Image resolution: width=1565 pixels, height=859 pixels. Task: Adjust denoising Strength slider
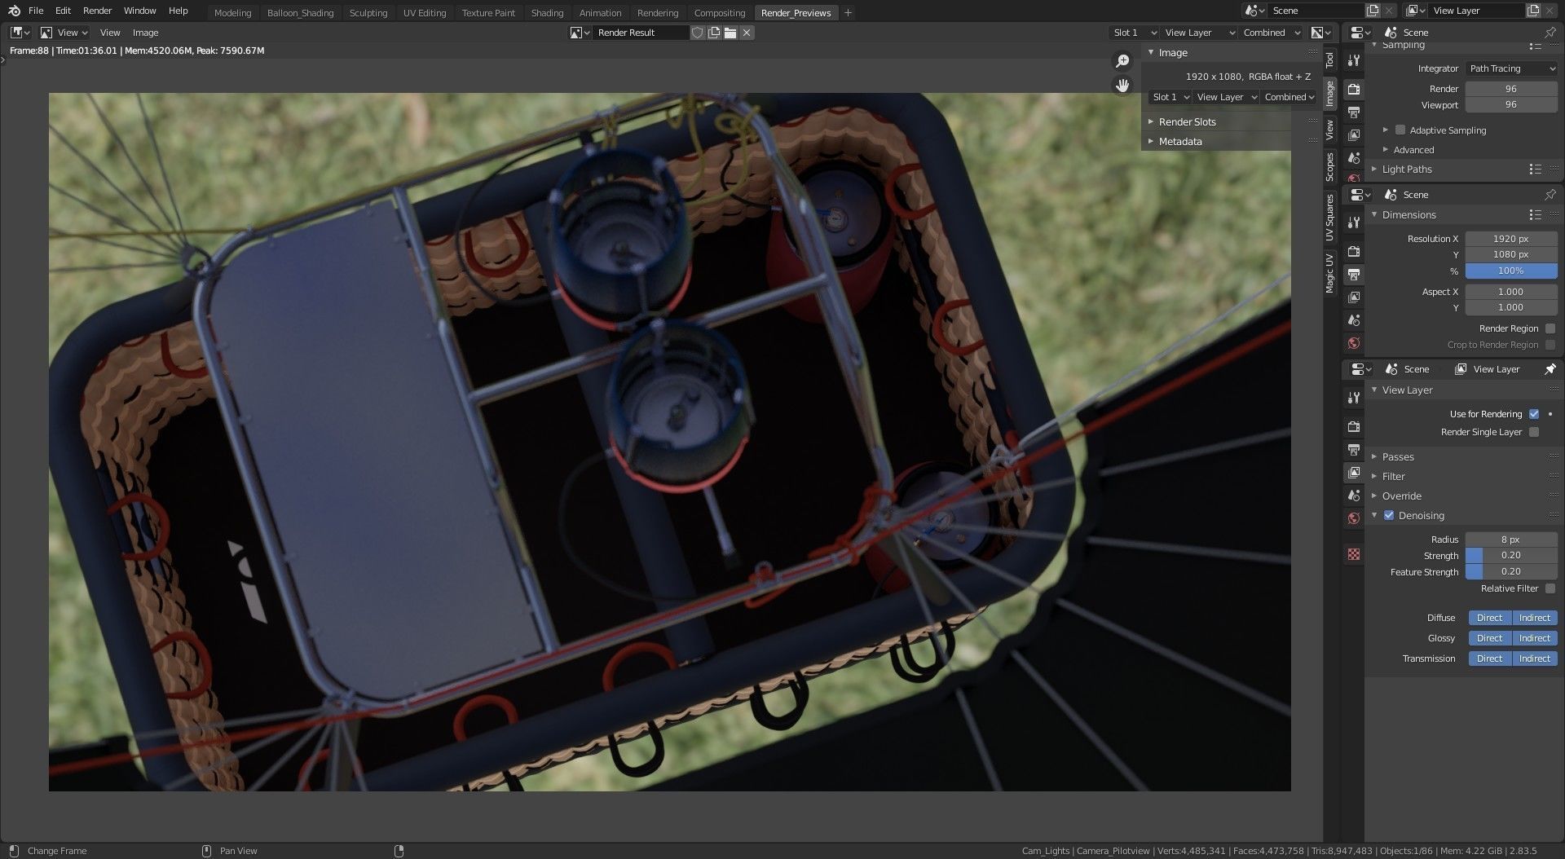coord(1511,555)
